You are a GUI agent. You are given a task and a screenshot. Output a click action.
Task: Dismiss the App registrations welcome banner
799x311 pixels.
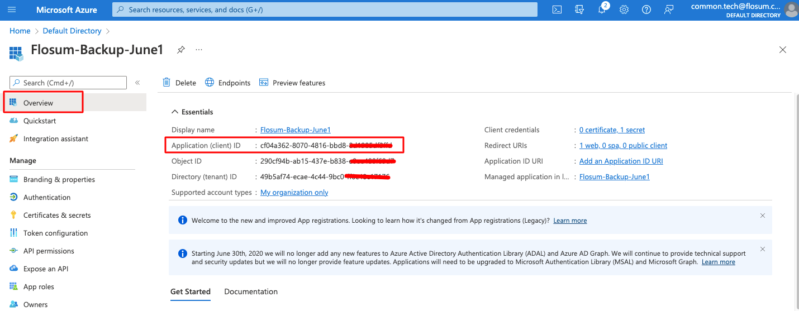763,216
